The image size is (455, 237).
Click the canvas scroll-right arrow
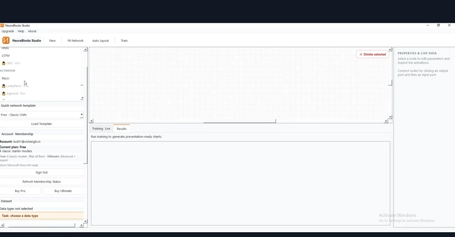386,121
